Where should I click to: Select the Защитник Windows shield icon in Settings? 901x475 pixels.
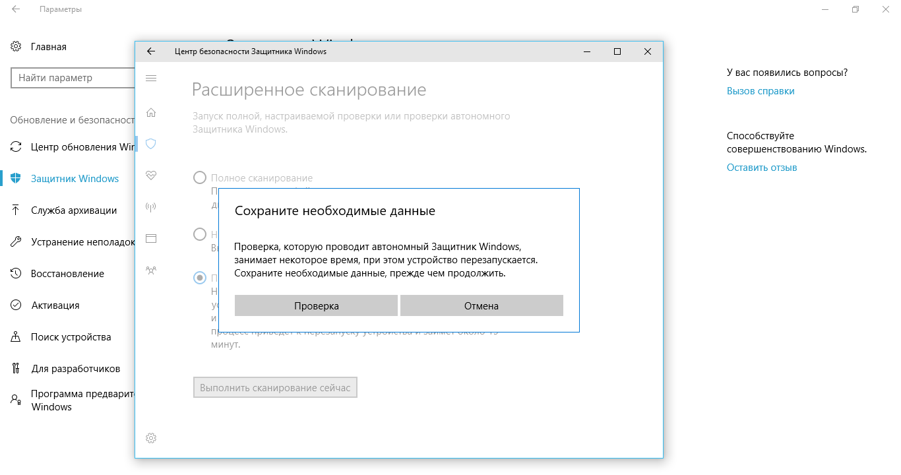(16, 178)
